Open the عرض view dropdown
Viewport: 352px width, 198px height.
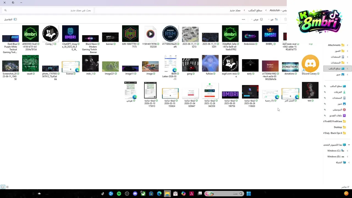point(257,19)
